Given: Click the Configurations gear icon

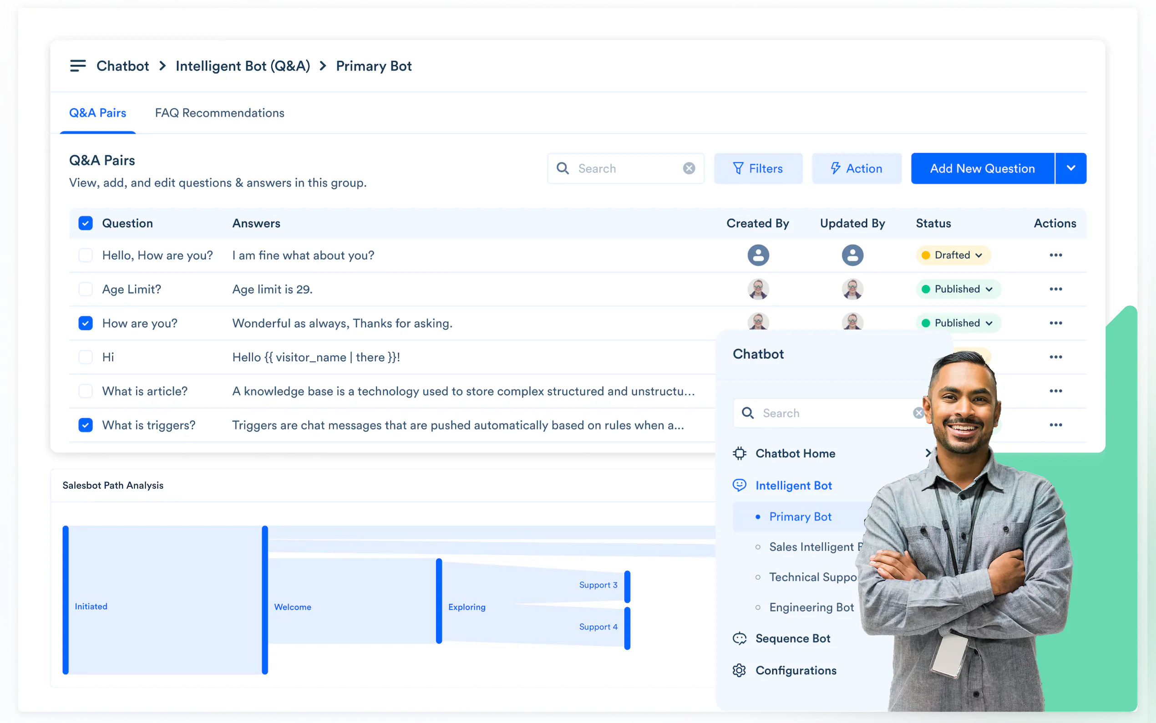Looking at the screenshot, I should coord(739,670).
